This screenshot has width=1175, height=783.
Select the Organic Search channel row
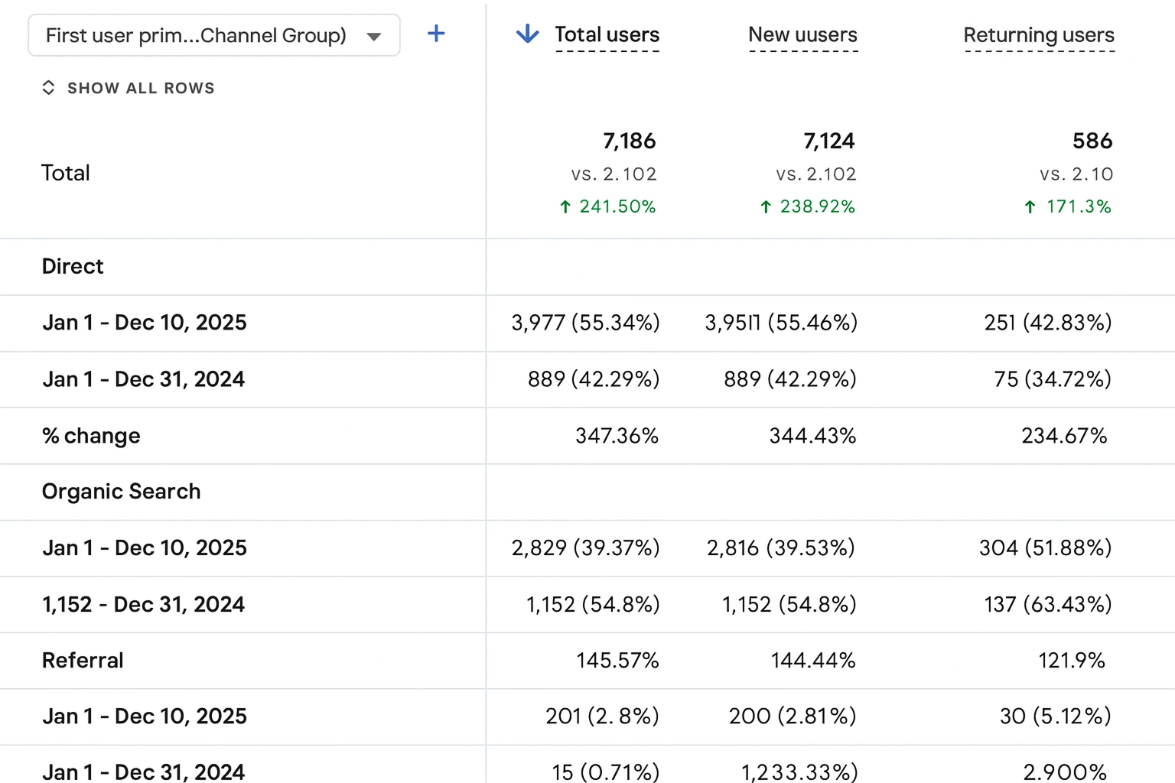click(x=587, y=492)
